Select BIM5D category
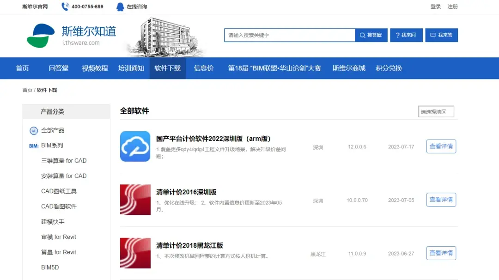The image size is (499, 280). click(50, 268)
